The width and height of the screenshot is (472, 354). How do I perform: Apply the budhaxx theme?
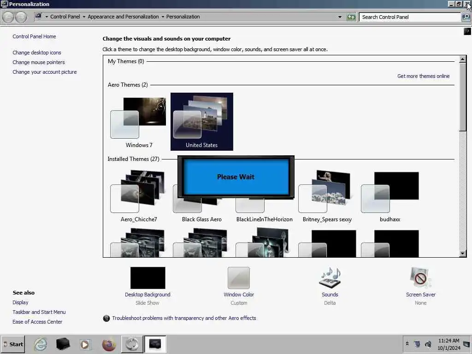(390, 196)
